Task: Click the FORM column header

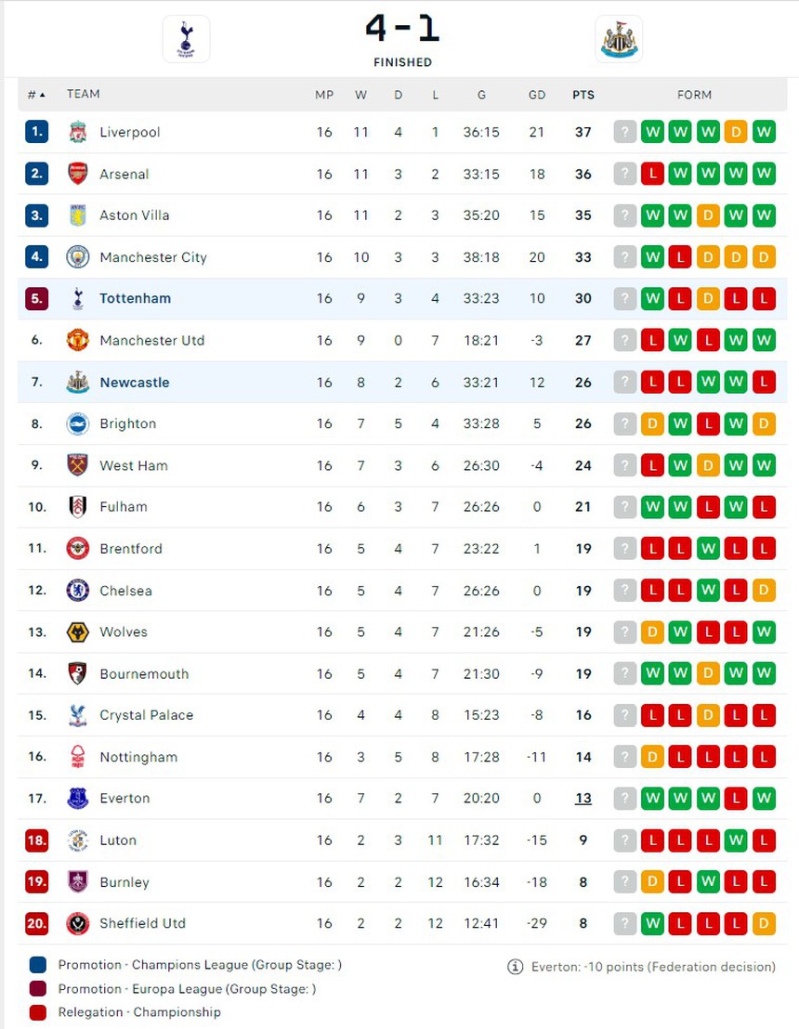Action: [694, 95]
